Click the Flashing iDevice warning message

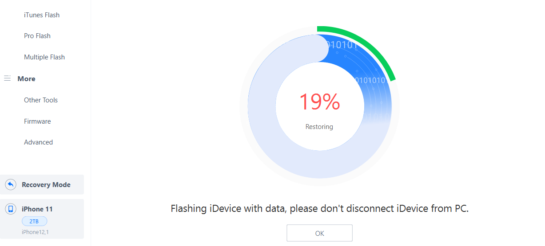pyautogui.click(x=320, y=208)
